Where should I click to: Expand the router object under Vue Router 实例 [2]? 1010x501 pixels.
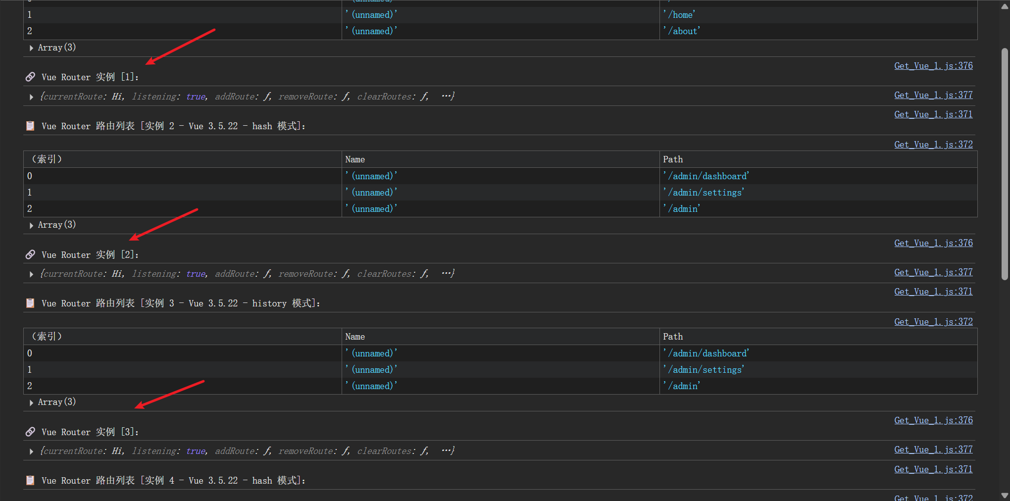(32, 274)
